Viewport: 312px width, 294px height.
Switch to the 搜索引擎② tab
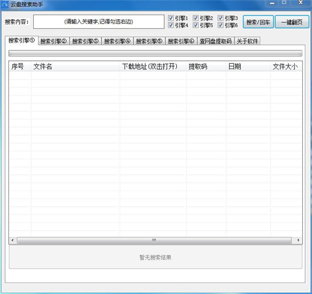53,41
